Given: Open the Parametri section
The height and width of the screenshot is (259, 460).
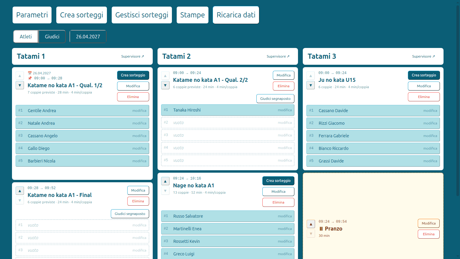Looking at the screenshot, I should (32, 15).
